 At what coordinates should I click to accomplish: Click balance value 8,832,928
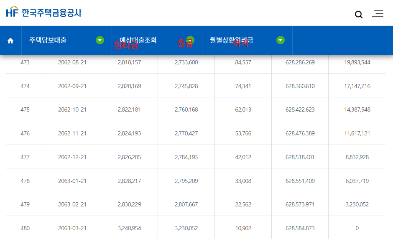coord(357,157)
